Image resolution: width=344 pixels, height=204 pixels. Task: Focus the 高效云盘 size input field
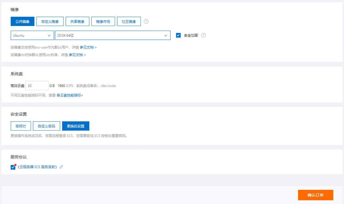coord(37,86)
